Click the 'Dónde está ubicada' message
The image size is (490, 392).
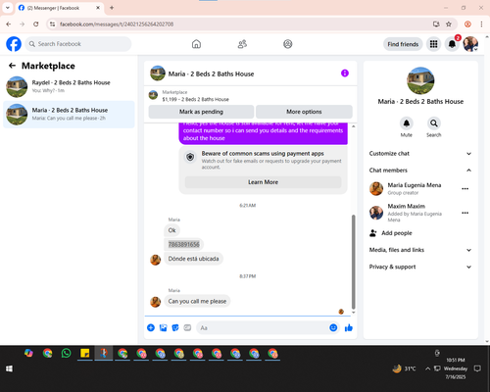tap(193, 259)
